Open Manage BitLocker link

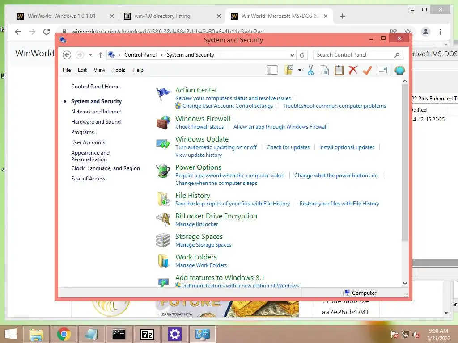197,224
